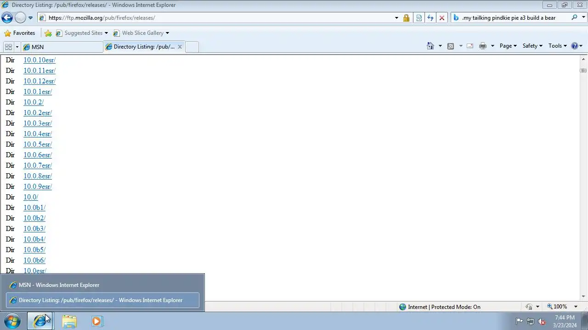
Task: Switch to the MSN tab
Action: (x=62, y=47)
